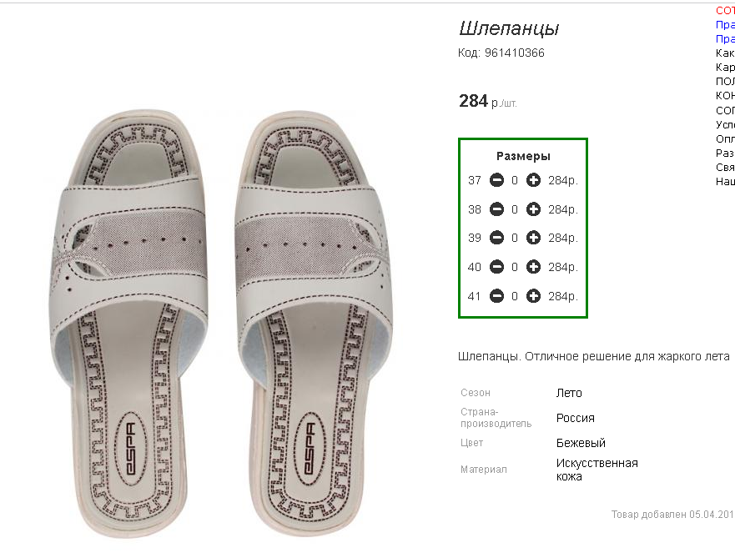Screen dimensions: 735x558
Task: Open sidebar item starting with 'Кар'
Action: point(725,68)
